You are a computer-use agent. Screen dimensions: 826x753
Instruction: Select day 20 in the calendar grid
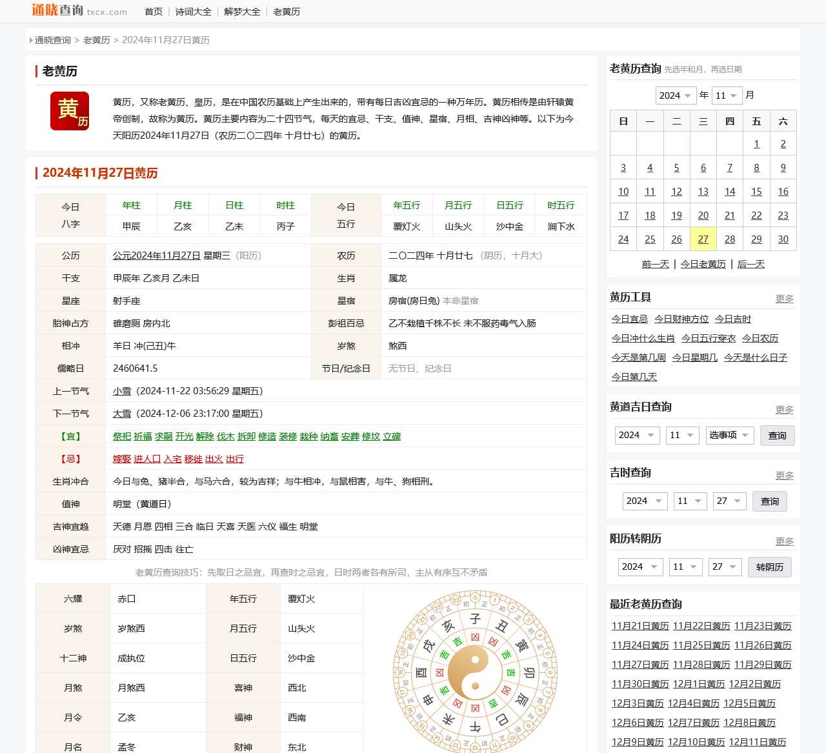(x=703, y=216)
